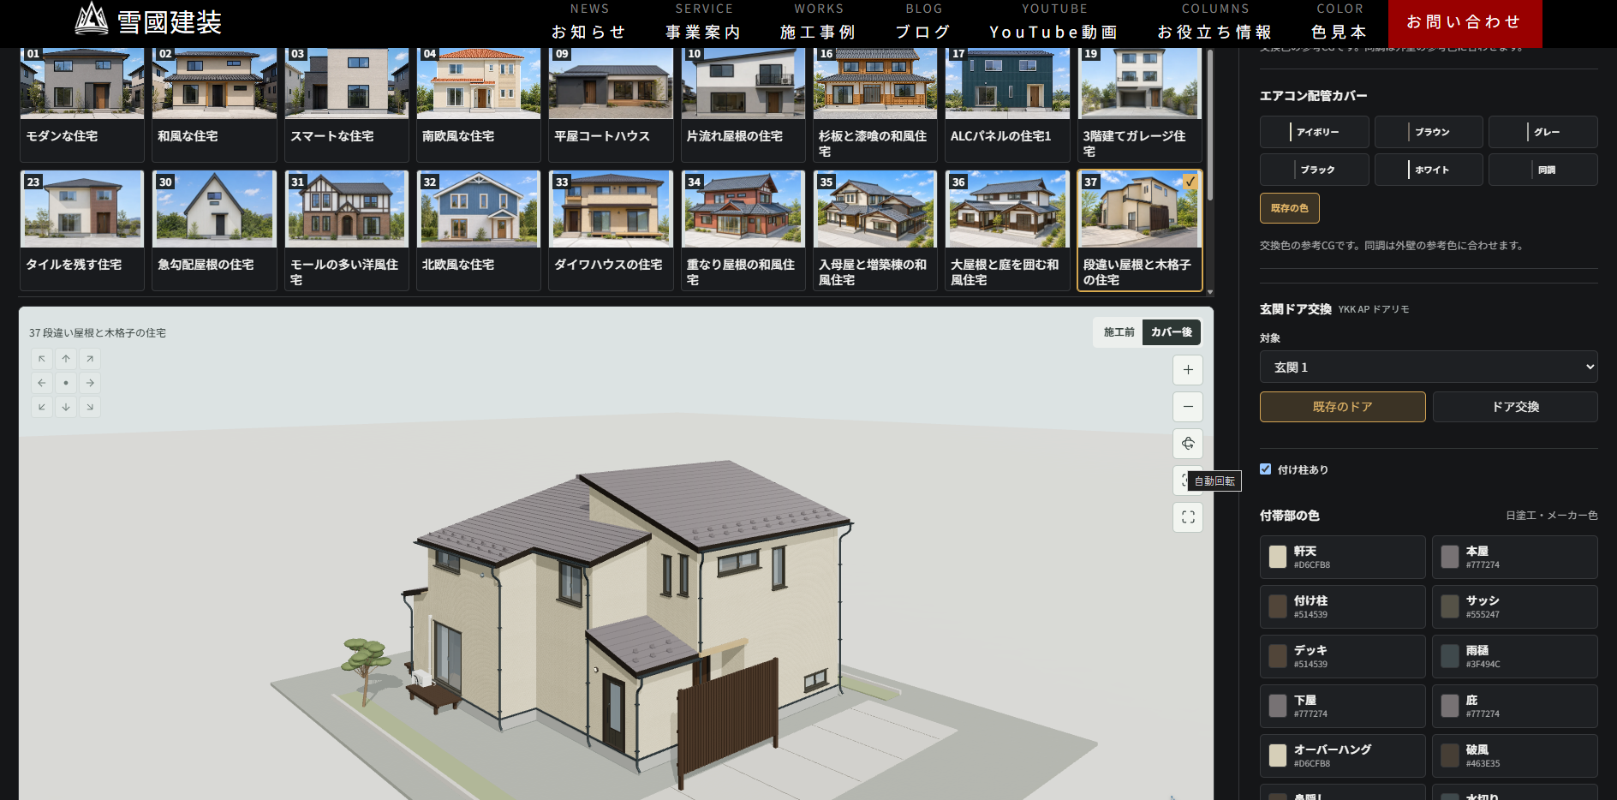Select house 02 和風な住宅 thumbnail

[214, 104]
